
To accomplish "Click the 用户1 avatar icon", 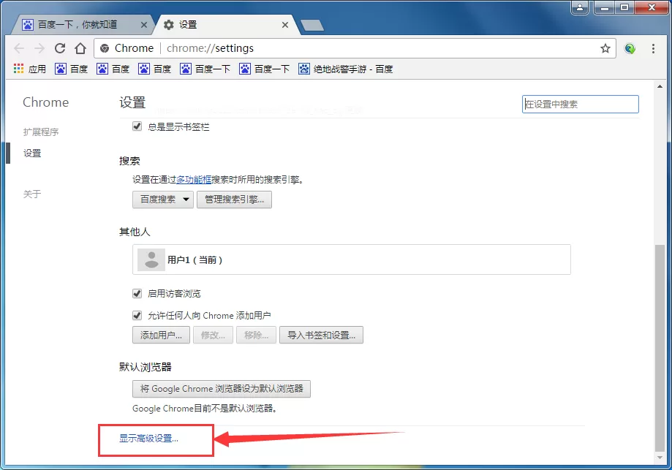I will click(151, 259).
